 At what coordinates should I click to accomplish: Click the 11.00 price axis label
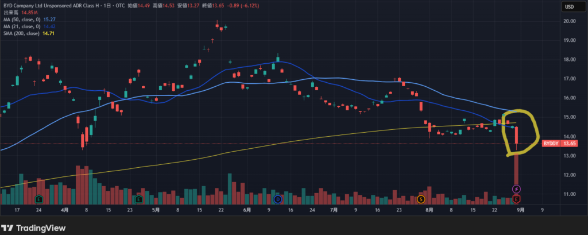pos(570,194)
